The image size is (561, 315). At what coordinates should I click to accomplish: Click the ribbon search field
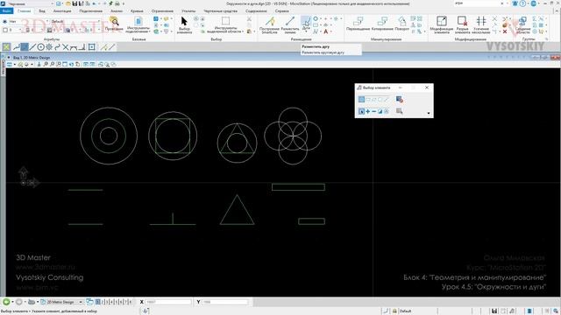pyautogui.click(x=477, y=3)
